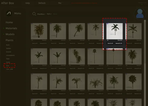Toggle the checkmark on Palm001 thumbnail
Image resolution: width=148 pixels, height=106 pixels.
click(x=32, y=24)
